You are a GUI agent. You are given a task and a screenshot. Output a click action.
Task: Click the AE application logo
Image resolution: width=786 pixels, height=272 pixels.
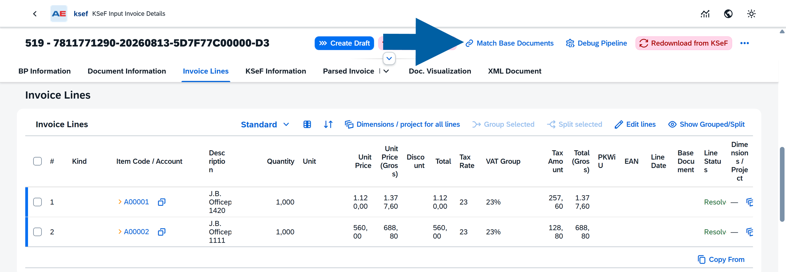pyautogui.click(x=59, y=14)
